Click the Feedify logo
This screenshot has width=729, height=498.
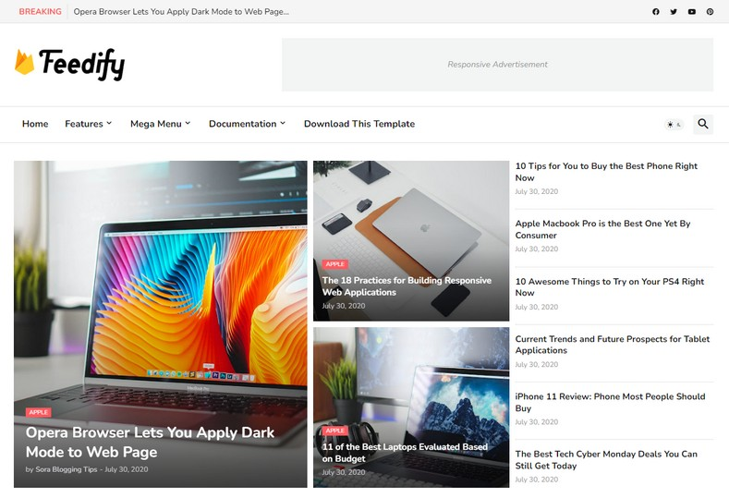(69, 65)
